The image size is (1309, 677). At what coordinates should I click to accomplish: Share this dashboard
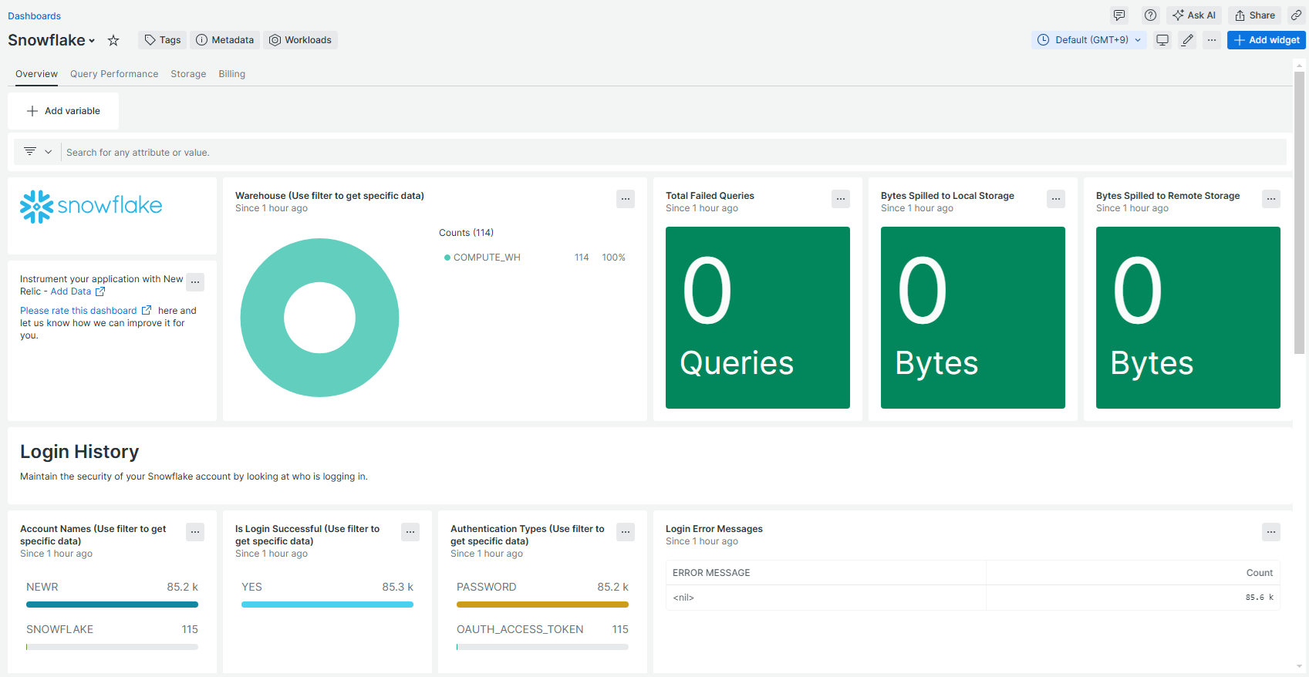(1254, 15)
